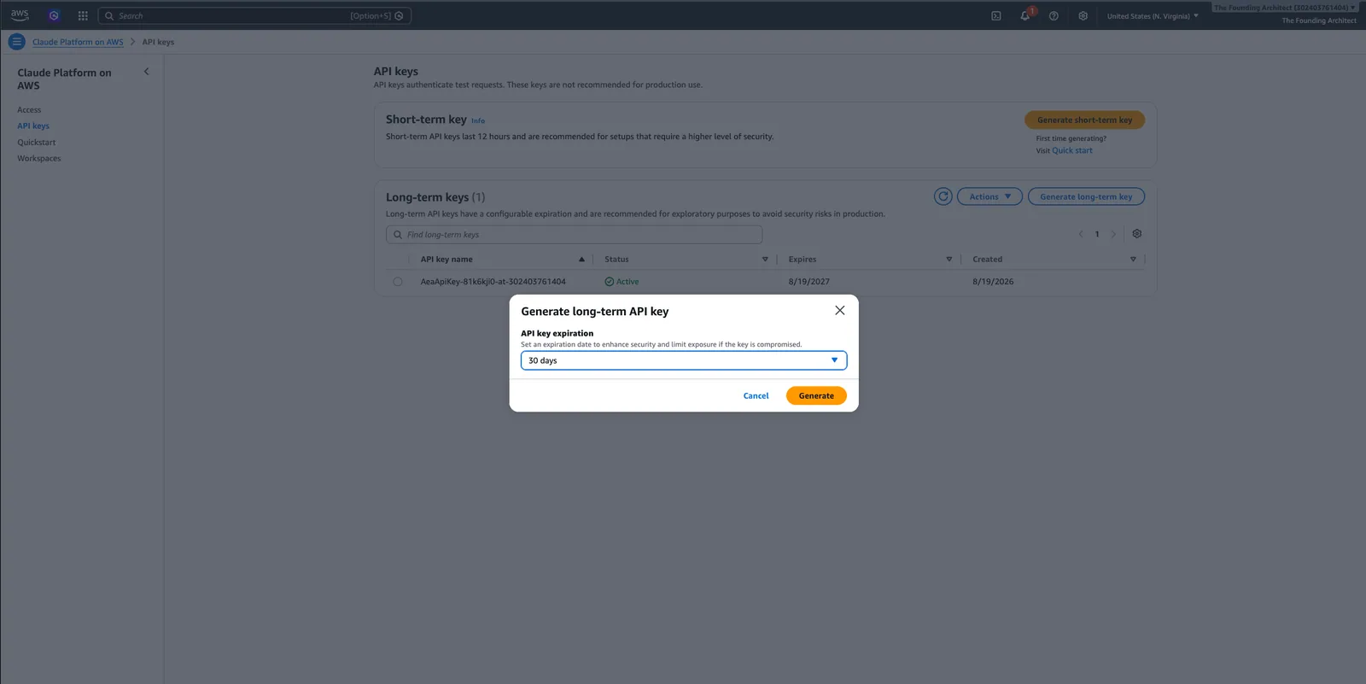The image size is (1366, 684).
Task: Open console settings gear in top bar
Action: click(1083, 15)
